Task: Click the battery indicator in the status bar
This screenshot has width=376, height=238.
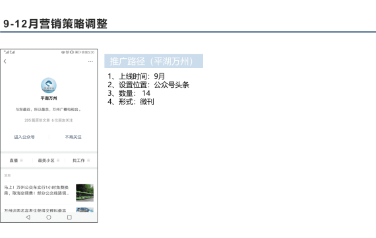Action: pyautogui.click(x=78, y=52)
